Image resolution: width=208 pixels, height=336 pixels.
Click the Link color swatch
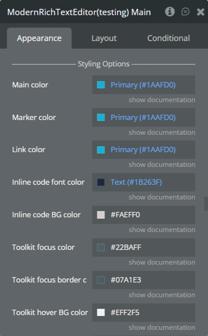[101, 150]
